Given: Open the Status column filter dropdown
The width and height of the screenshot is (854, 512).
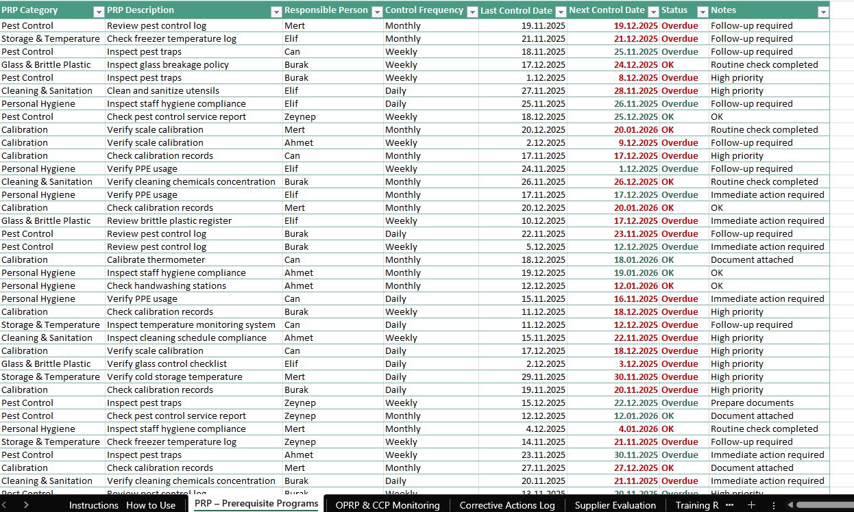Looking at the screenshot, I should coord(703,12).
